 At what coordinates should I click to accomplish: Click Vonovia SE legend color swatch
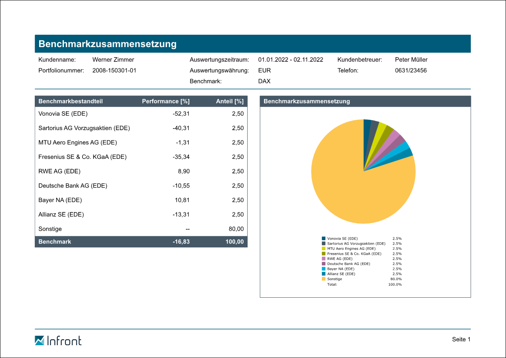pos(323,238)
